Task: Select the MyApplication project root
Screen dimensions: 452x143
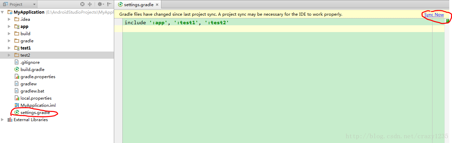Action: (x=29, y=12)
